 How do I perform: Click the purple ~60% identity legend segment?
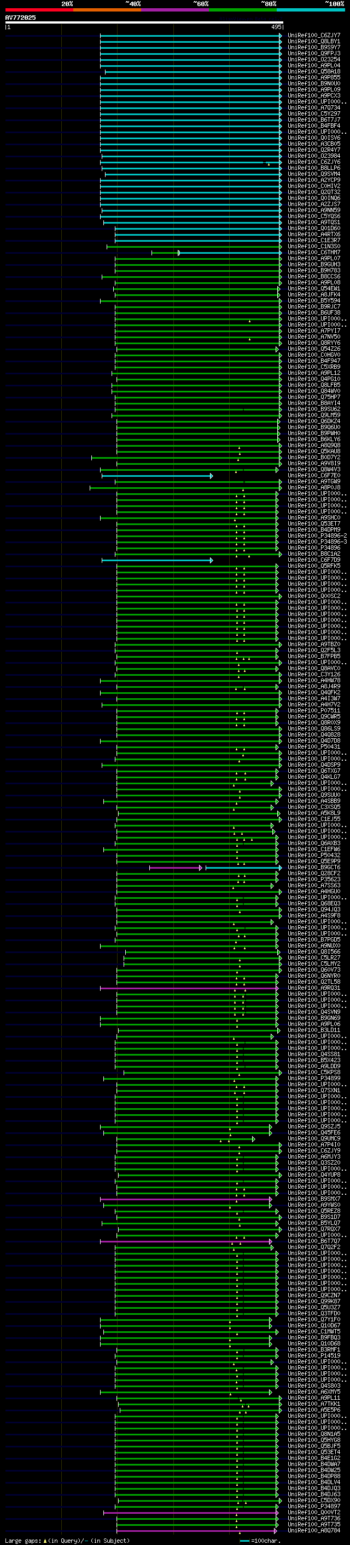click(x=176, y=10)
